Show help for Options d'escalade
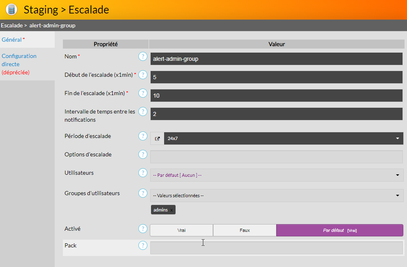407x267 pixels. 142,154
